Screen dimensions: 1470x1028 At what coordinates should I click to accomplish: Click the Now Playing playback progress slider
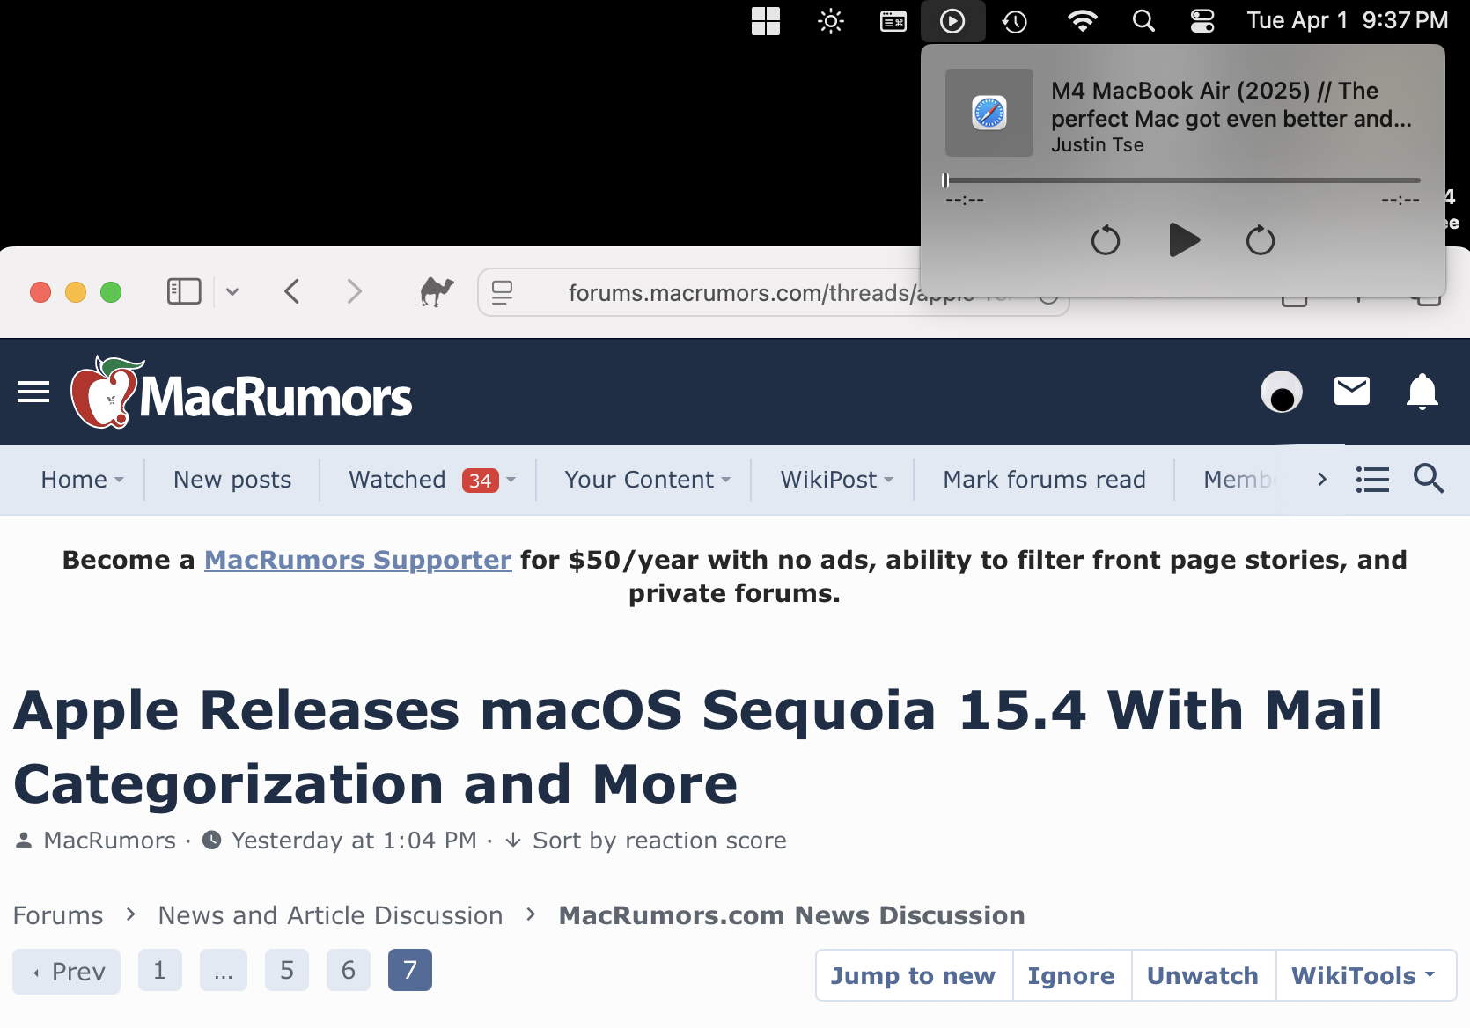pos(1182,180)
